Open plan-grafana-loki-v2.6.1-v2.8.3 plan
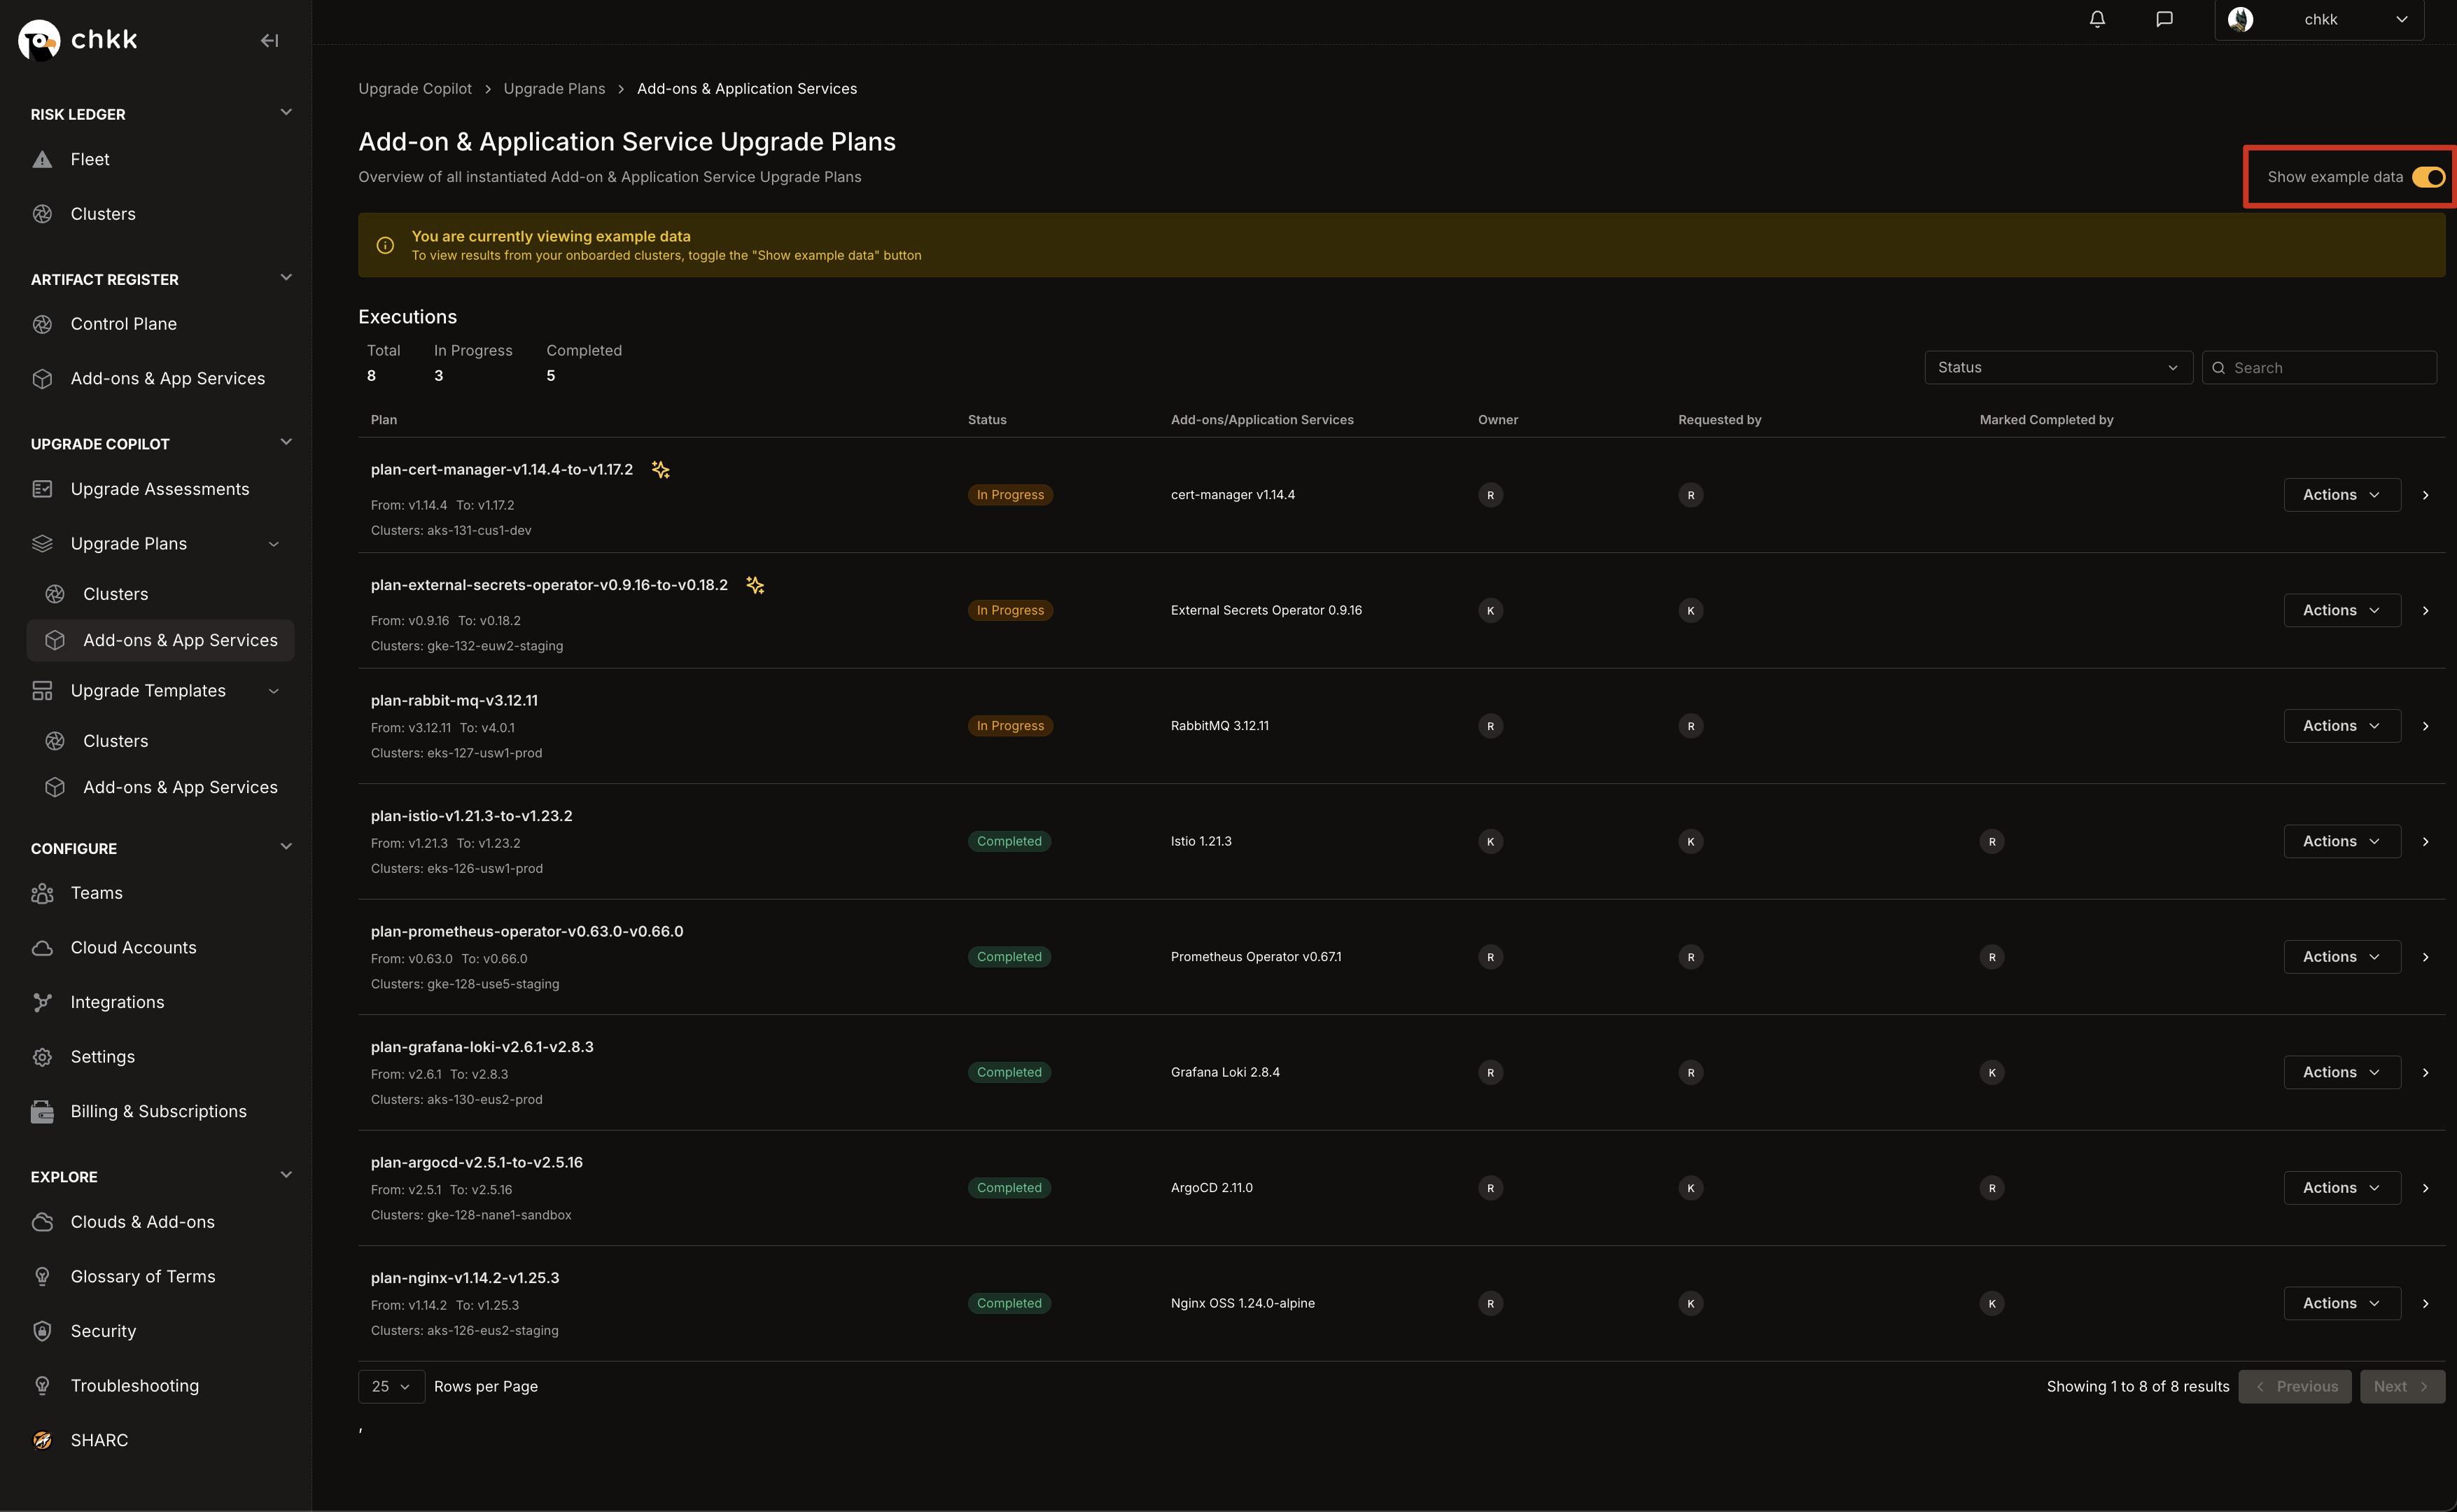Image resolution: width=2457 pixels, height=1512 pixels. click(482, 1047)
